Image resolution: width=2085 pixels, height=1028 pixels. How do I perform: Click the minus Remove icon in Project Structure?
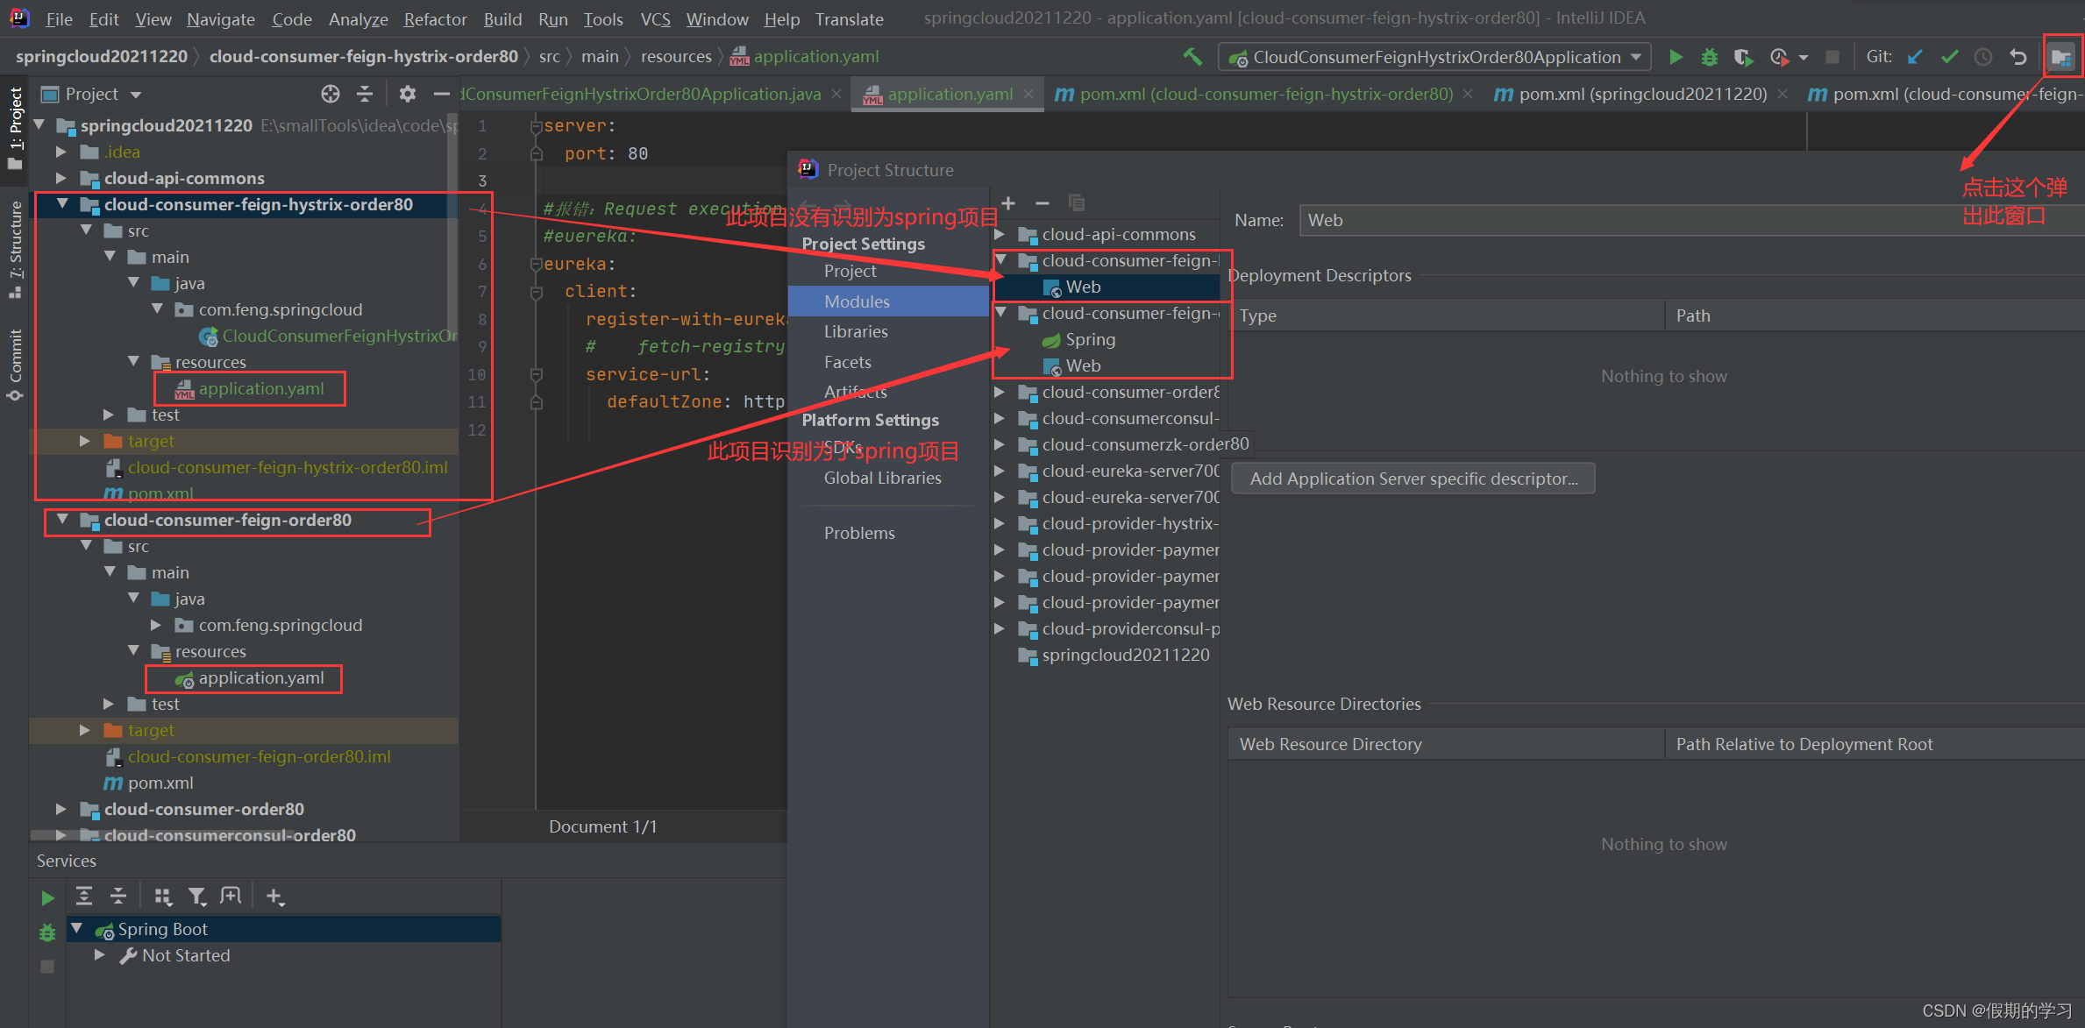coord(1042,203)
